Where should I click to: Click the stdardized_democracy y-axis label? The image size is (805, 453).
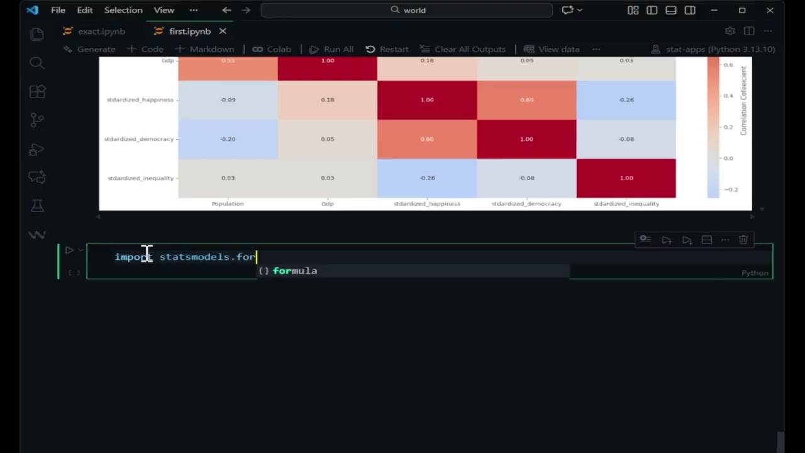pyautogui.click(x=139, y=139)
